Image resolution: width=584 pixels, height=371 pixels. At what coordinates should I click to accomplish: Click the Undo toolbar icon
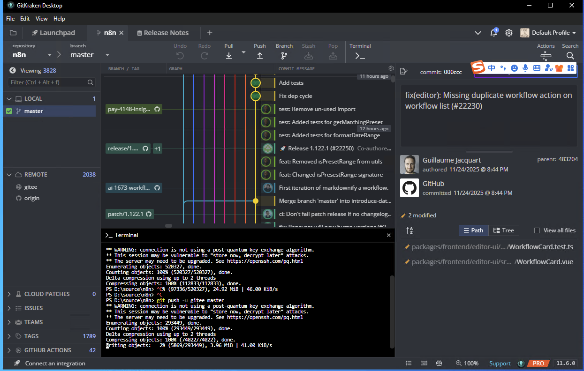tap(180, 56)
